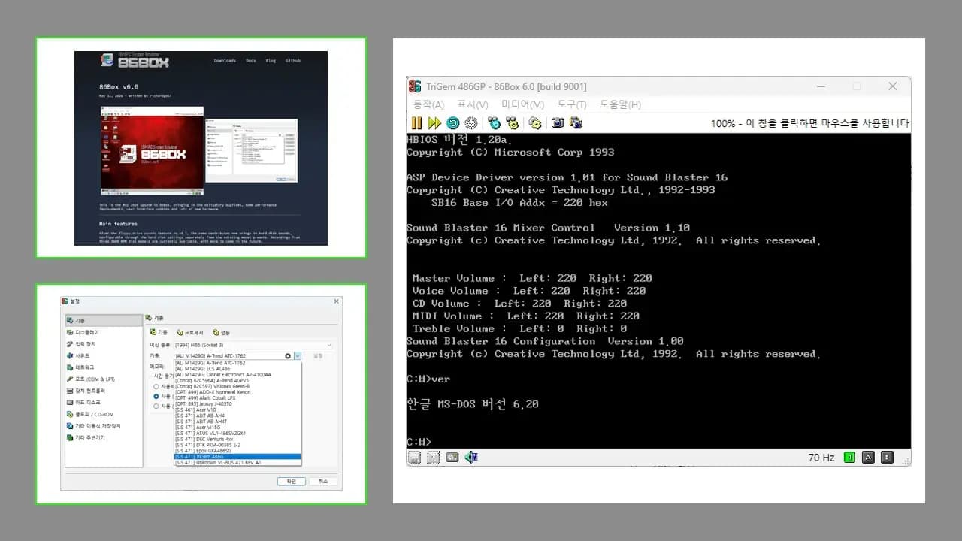This screenshot has width=962, height=541.
Task: Open the 미디어(M) menu
Action: [x=523, y=104]
